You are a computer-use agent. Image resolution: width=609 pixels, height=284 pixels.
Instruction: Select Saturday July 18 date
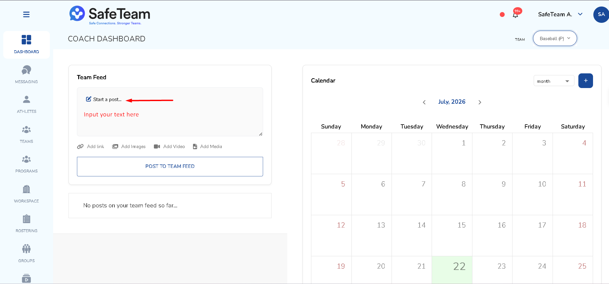pos(573,235)
